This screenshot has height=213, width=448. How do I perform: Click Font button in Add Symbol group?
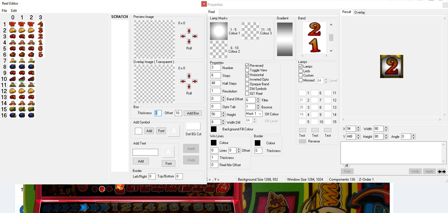click(x=161, y=131)
